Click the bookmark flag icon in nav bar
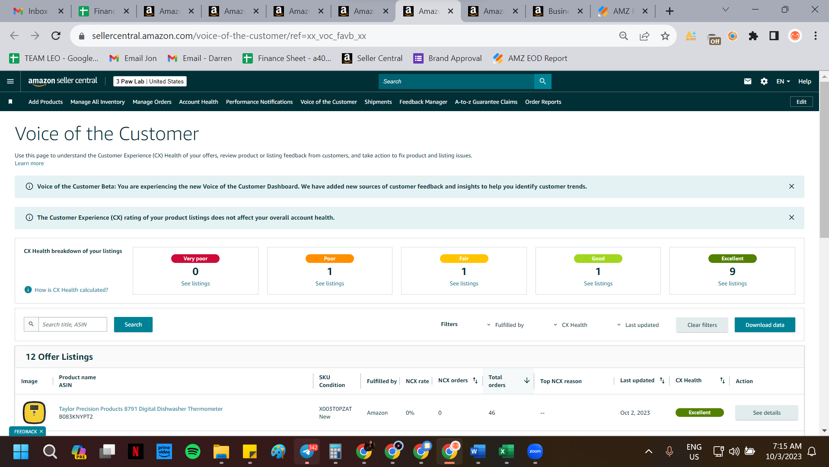The height and width of the screenshot is (467, 829). click(x=10, y=102)
